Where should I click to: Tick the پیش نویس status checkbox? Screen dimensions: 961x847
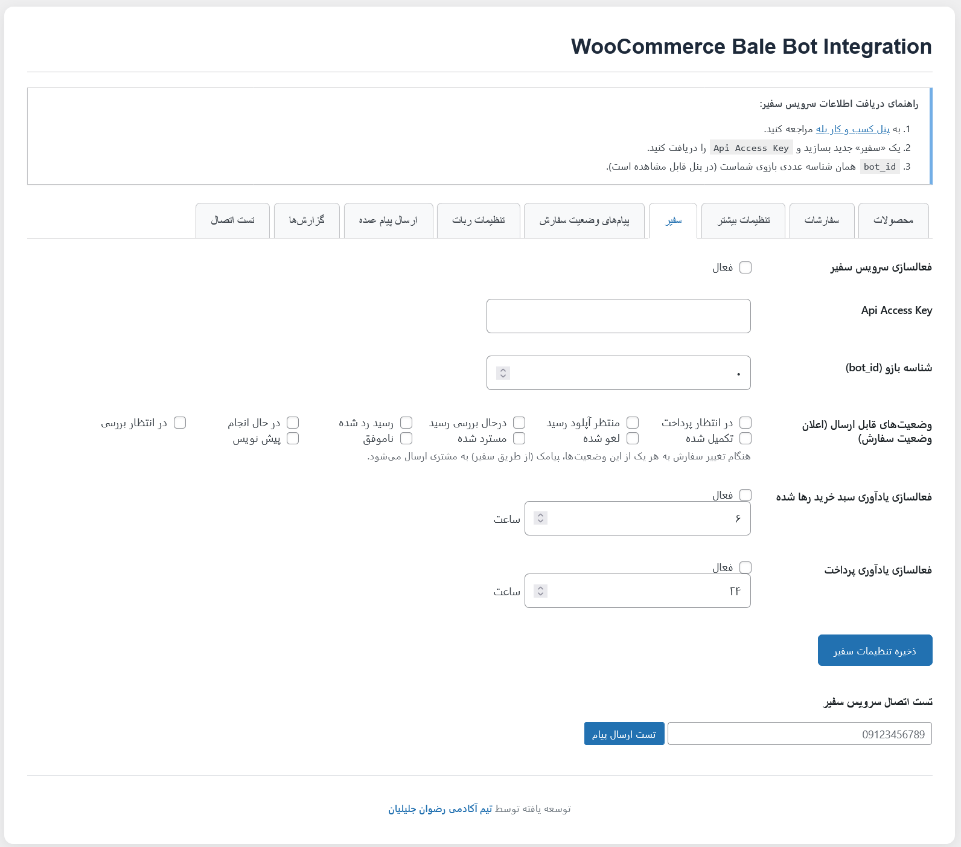[293, 438]
